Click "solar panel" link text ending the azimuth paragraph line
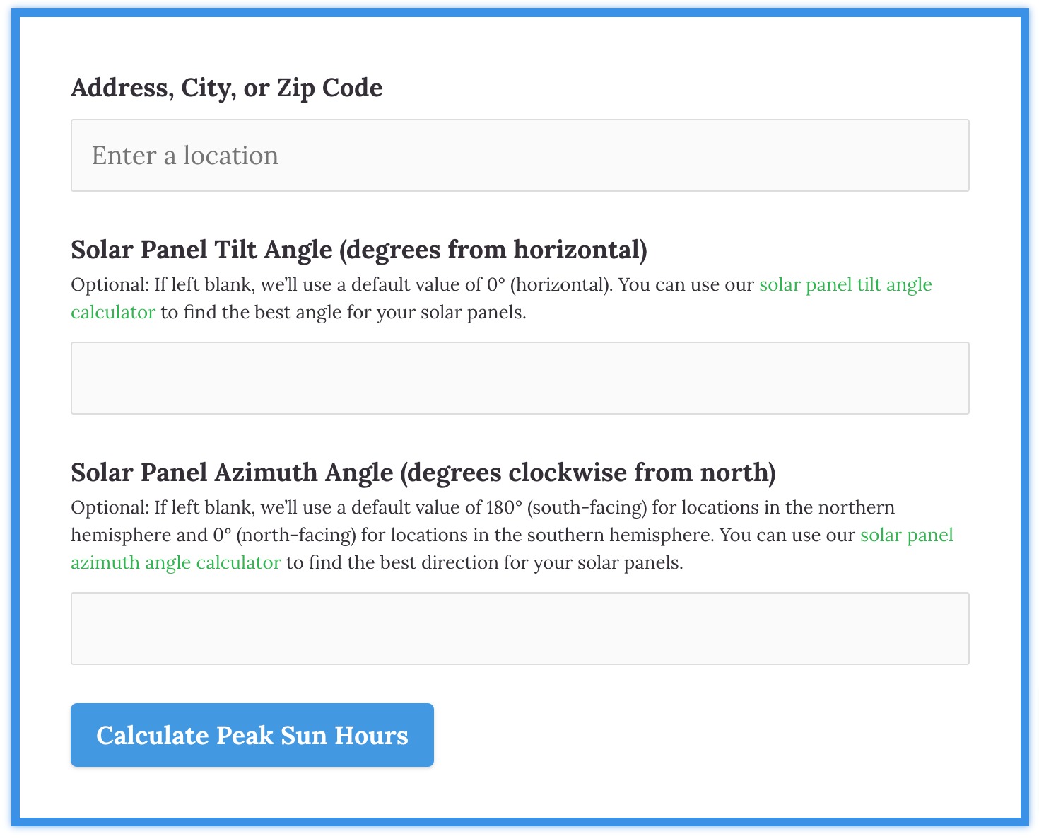The height and width of the screenshot is (839, 1039). (906, 536)
